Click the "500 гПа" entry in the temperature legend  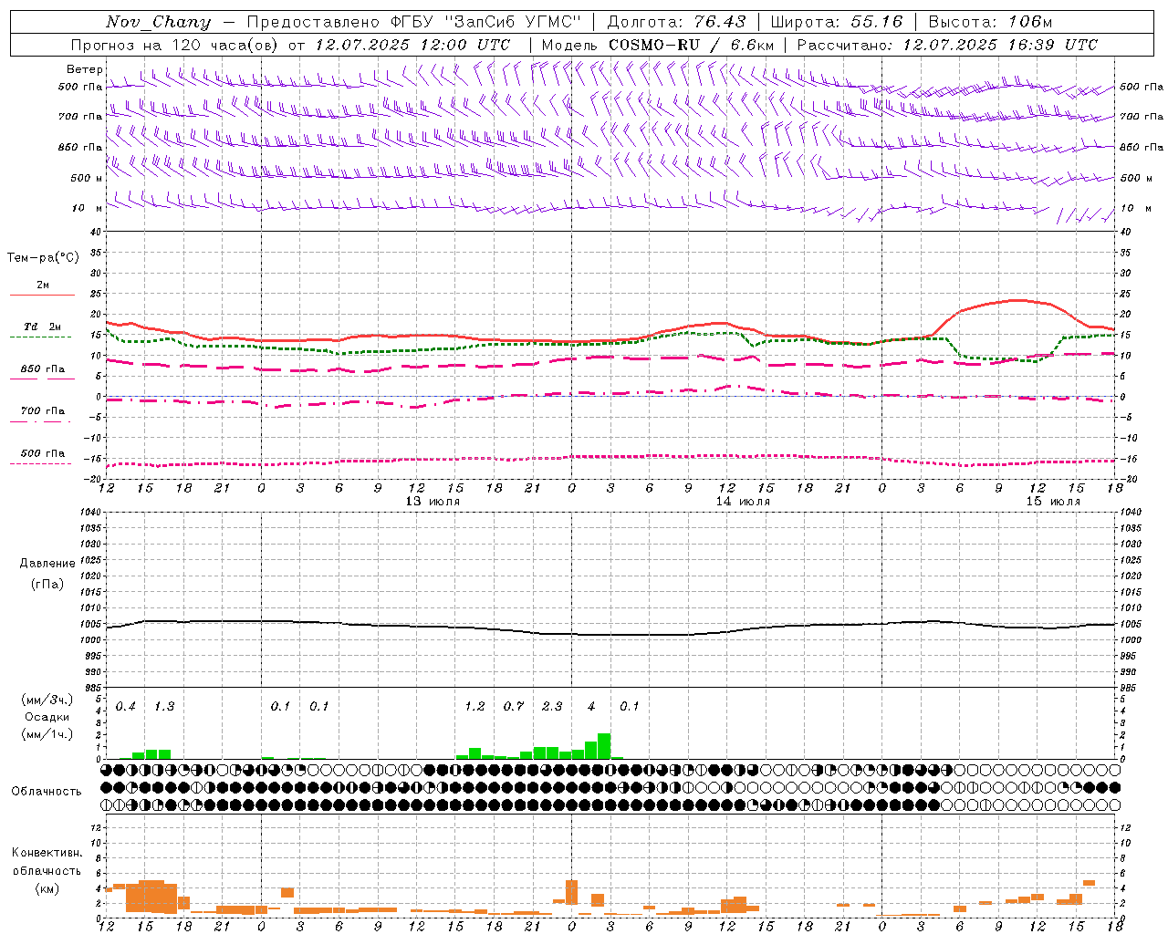(x=42, y=453)
